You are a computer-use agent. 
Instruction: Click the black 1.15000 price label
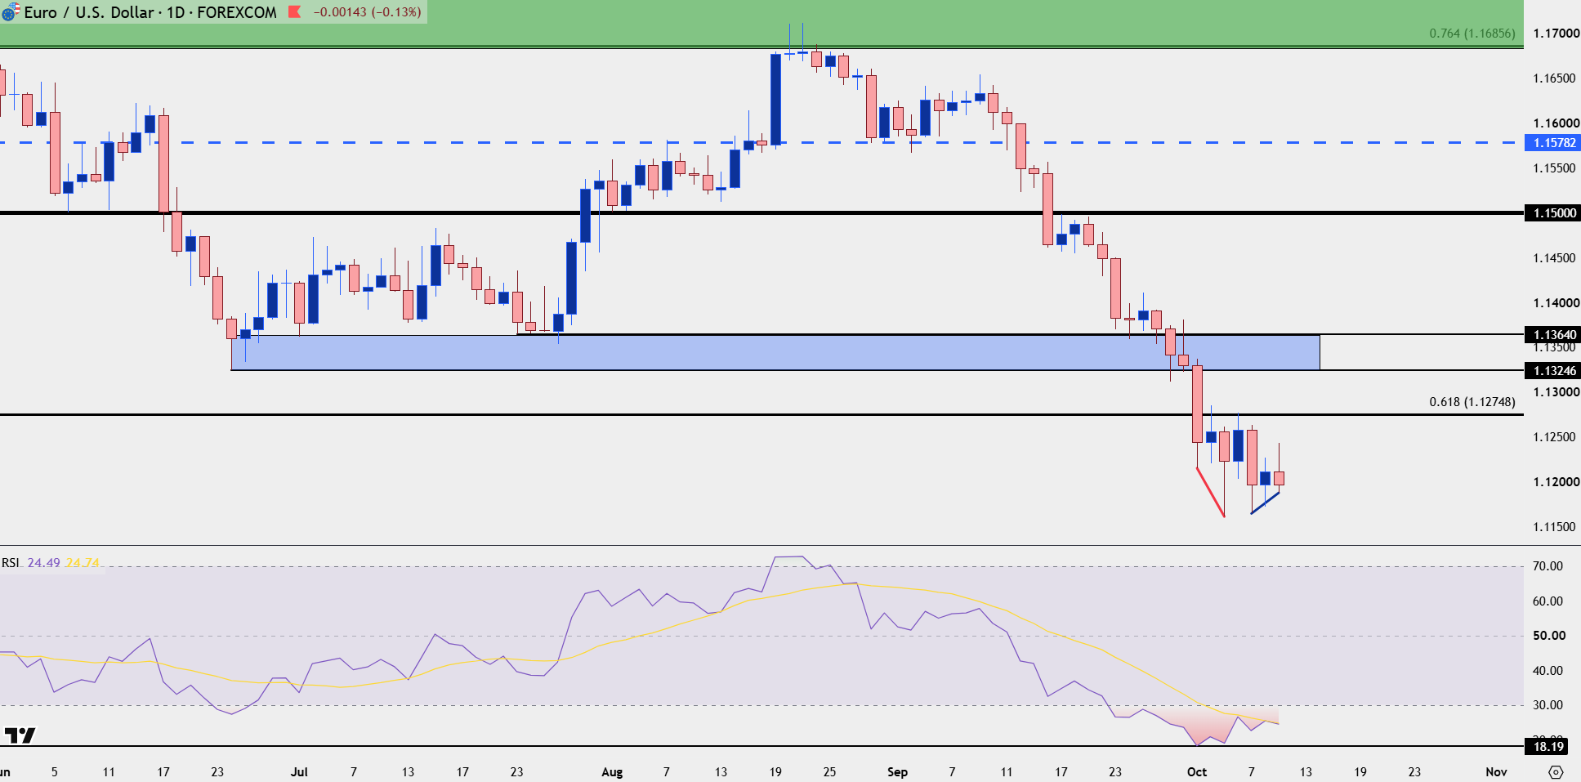click(1552, 212)
